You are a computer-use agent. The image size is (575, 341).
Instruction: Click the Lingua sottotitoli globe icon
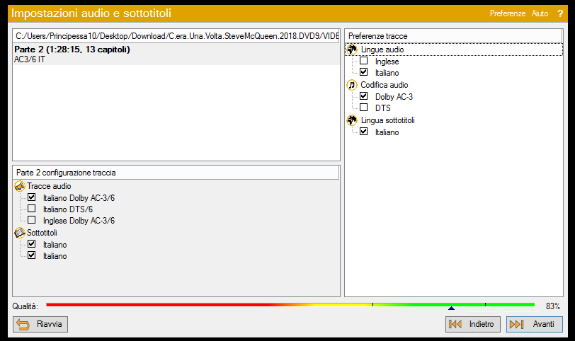[352, 120]
